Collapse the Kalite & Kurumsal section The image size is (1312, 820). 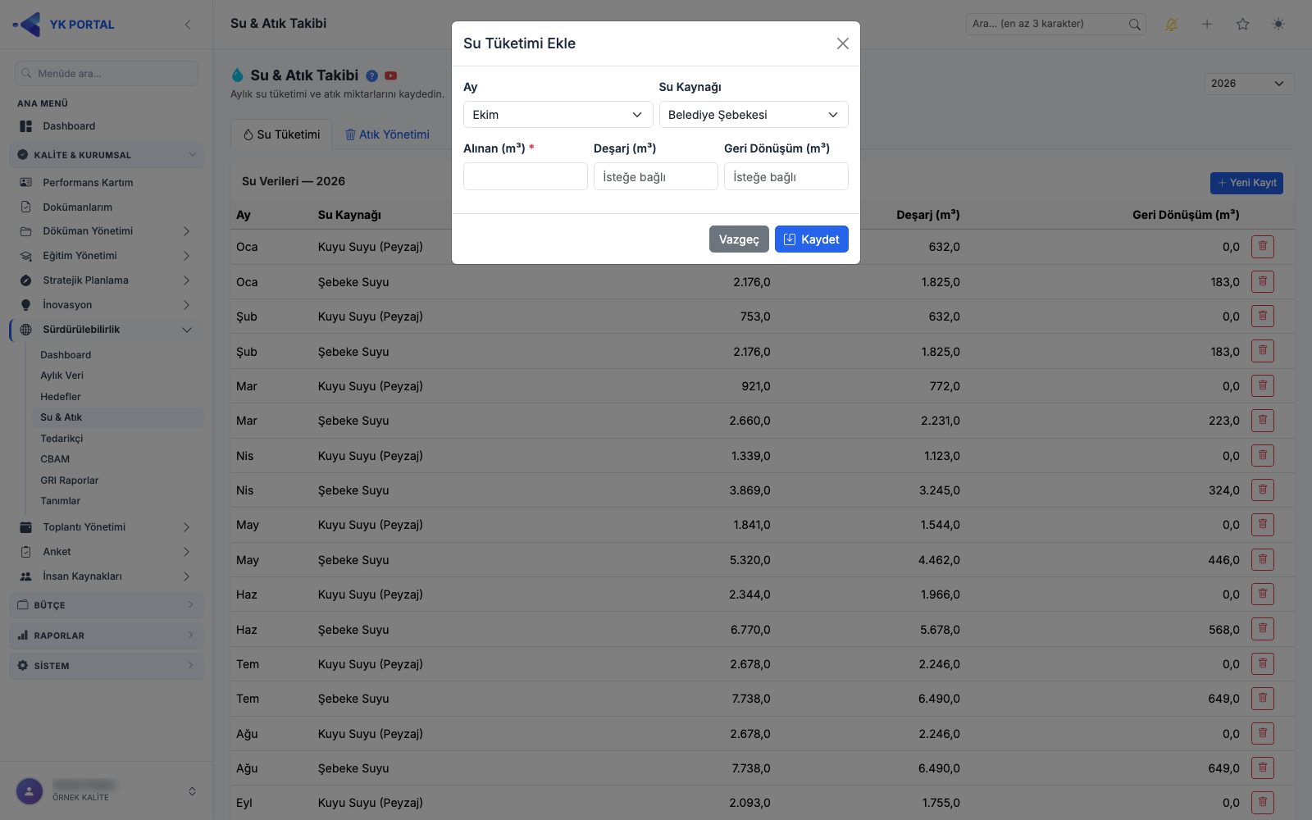(x=107, y=155)
